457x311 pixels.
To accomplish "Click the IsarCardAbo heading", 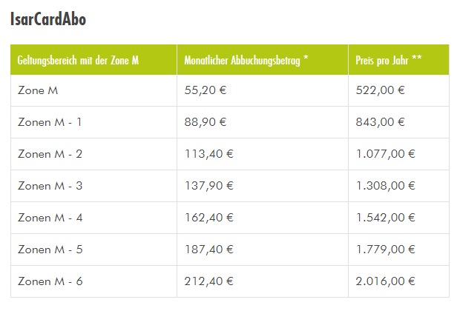I will click(49, 19).
